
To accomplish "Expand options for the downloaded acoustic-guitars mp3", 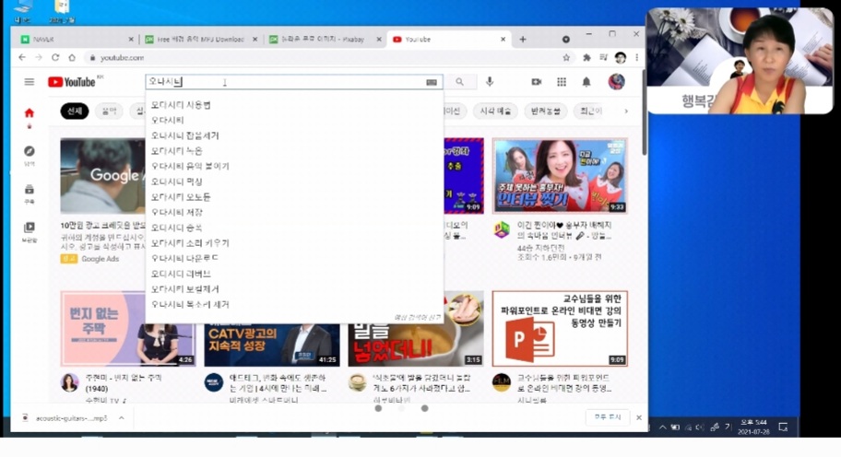I will [x=121, y=417].
